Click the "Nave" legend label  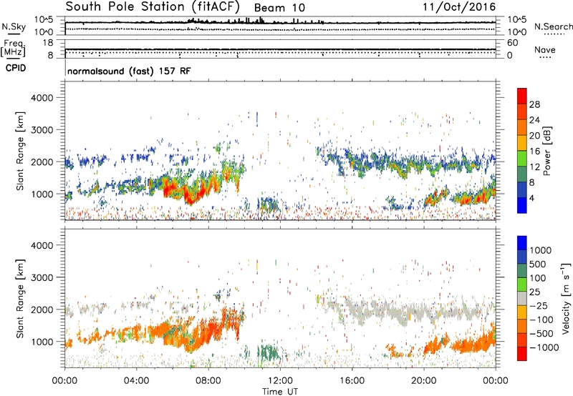coord(544,49)
